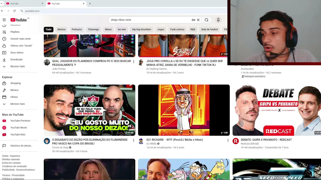Close the first YouTube browser tab
321x180 pixels.
click(42, 3)
